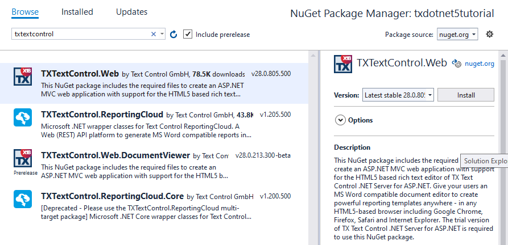Click the 78.5K downloads text
Image resolution: width=508 pixels, height=245 pixels.
pos(218,74)
